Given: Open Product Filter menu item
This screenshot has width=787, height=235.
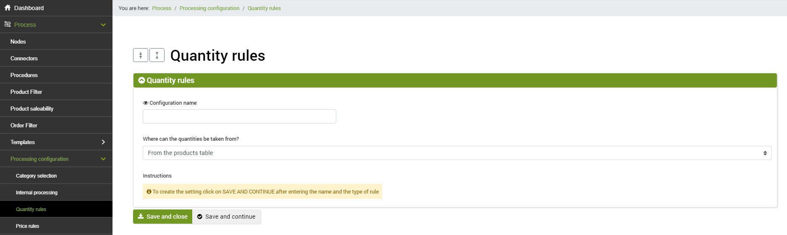Looking at the screenshot, I should [x=56, y=92].
